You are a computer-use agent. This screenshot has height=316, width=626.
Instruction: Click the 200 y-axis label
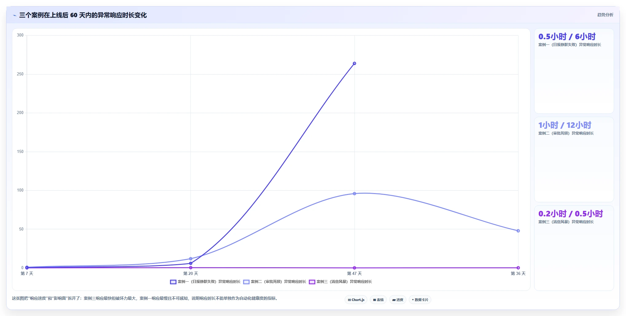(x=20, y=113)
